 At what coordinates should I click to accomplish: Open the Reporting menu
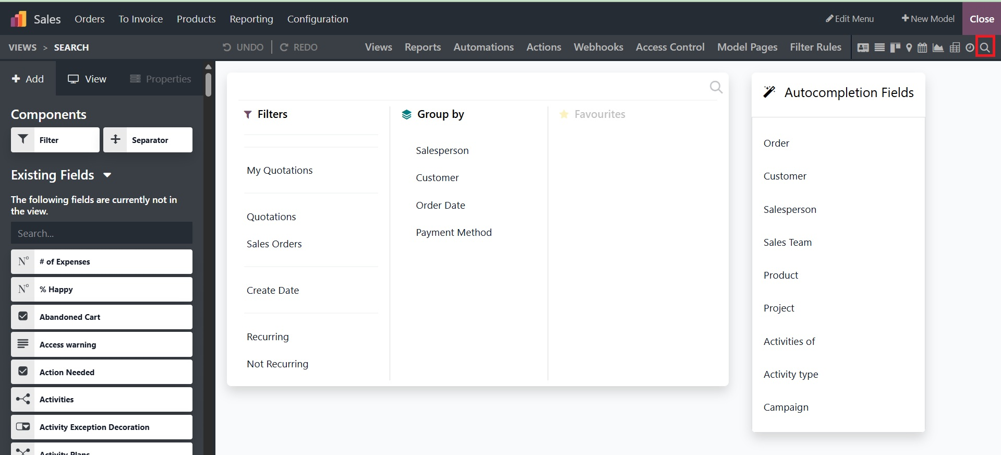[x=251, y=19]
